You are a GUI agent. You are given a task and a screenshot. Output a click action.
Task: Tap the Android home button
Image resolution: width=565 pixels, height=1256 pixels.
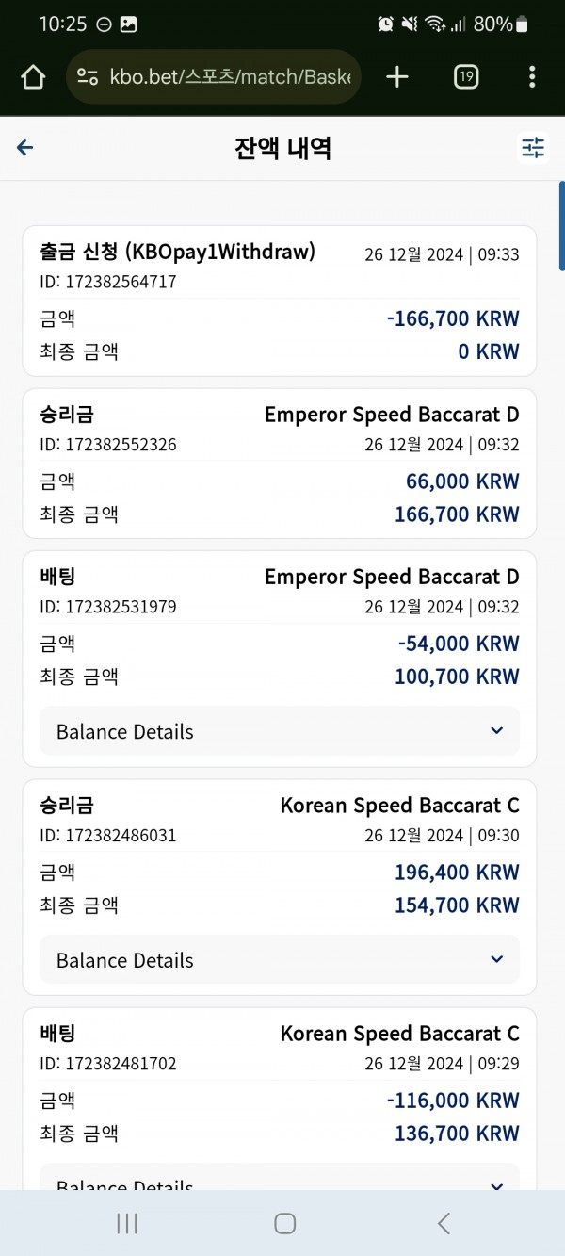point(284,1223)
